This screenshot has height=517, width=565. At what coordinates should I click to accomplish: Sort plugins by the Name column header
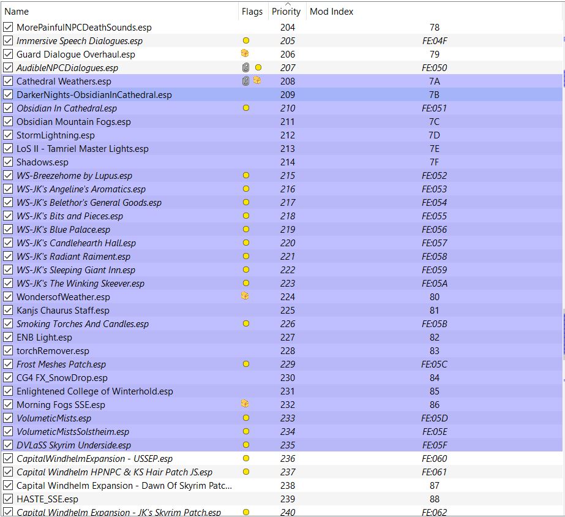119,12
